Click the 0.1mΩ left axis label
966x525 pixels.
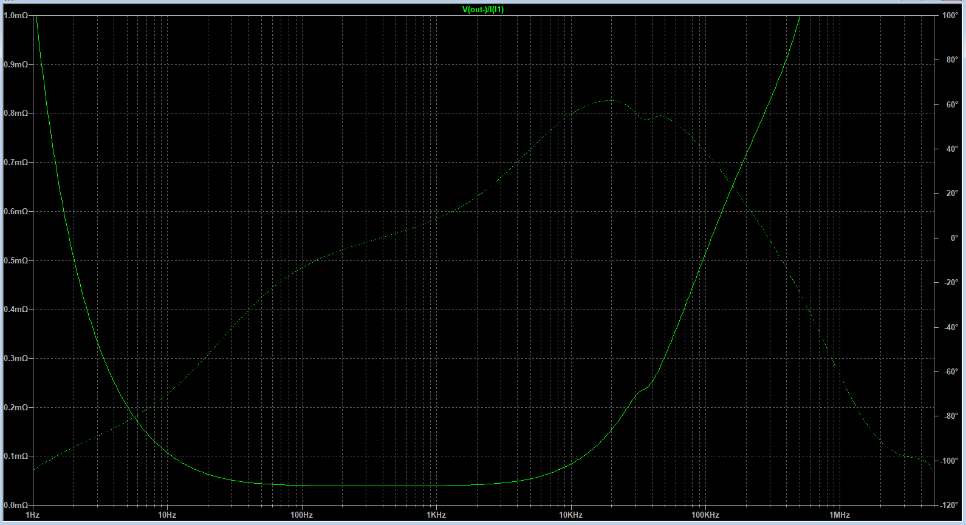coord(15,456)
